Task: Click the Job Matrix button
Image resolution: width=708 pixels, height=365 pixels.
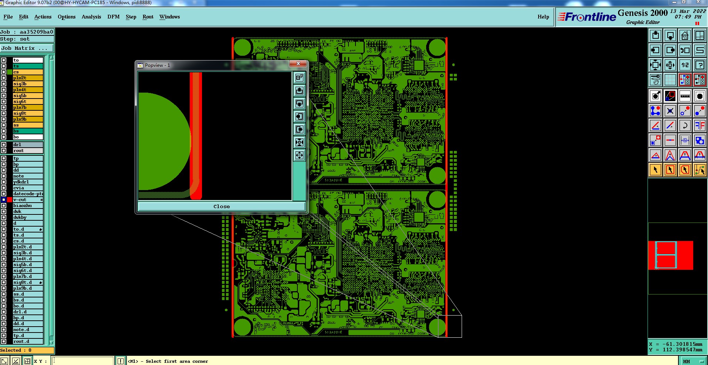Action: (x=27, y=48)
